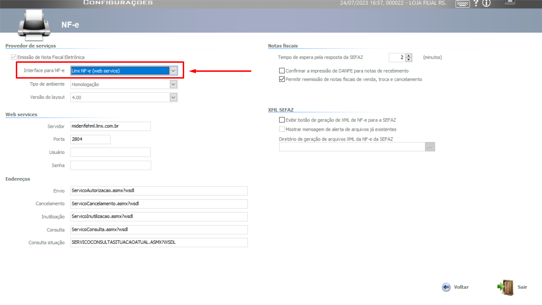The height and width of the screenshot is (305, 542).
Task: Click the (minutos) unit label
Action: [432, 57]
